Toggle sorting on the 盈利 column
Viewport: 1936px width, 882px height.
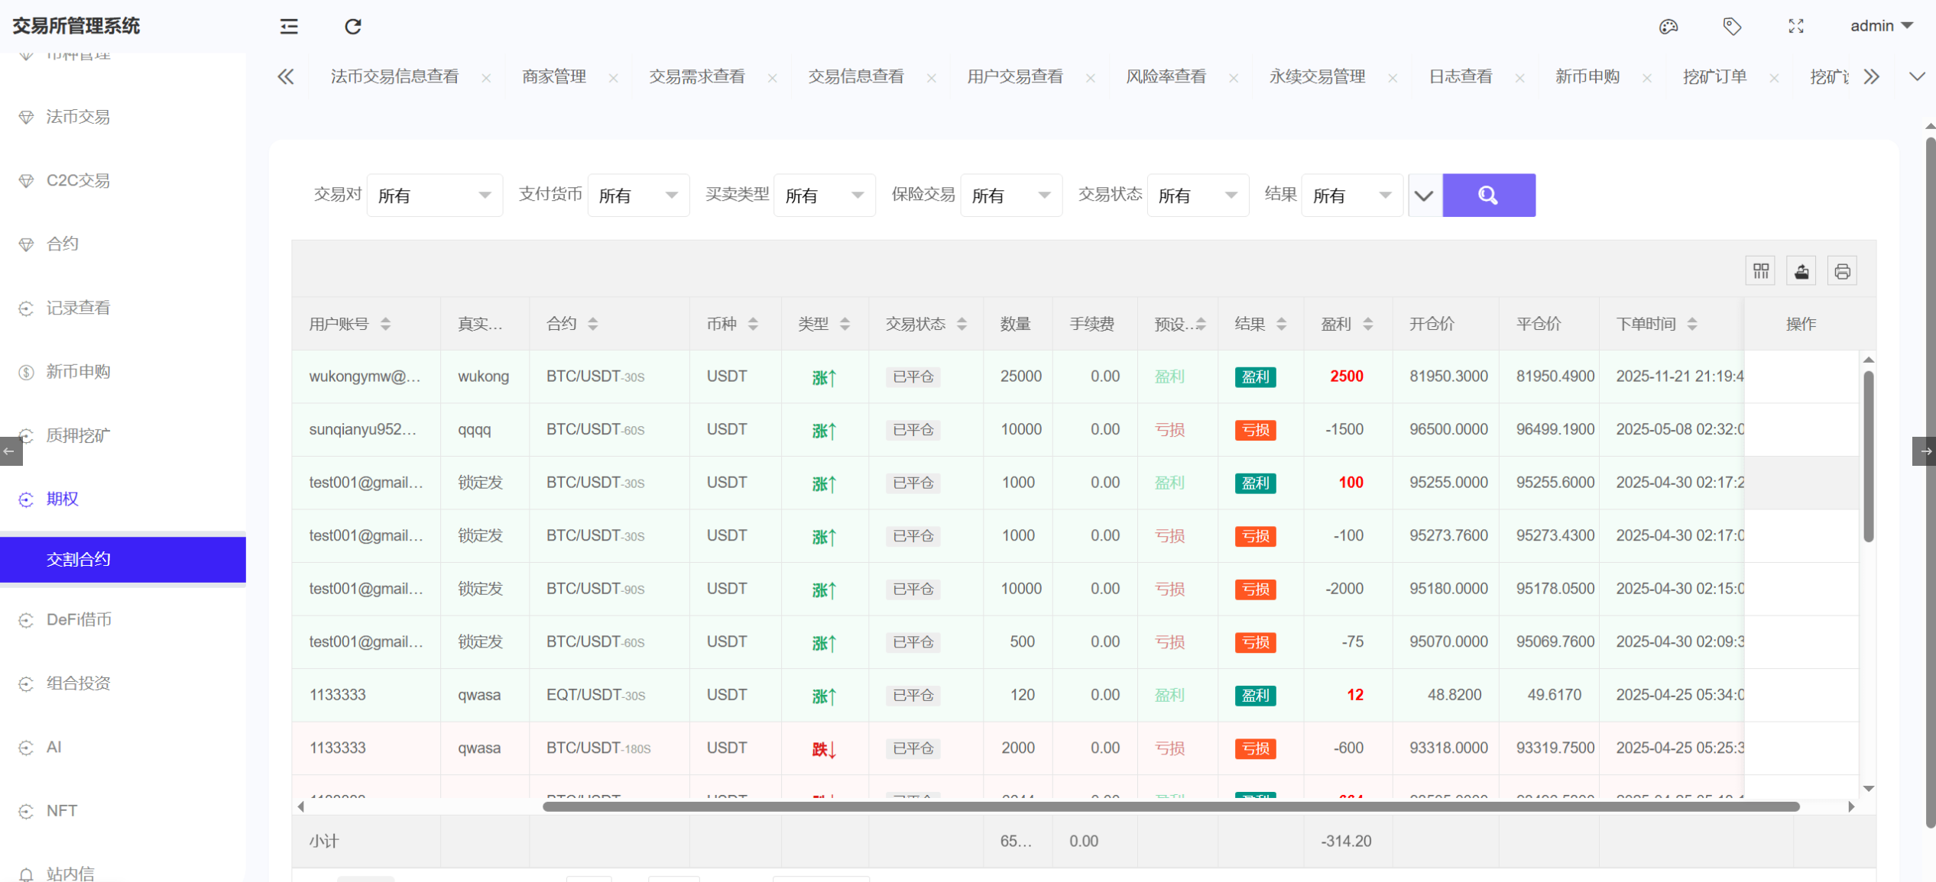click(x=1369, y=323)
